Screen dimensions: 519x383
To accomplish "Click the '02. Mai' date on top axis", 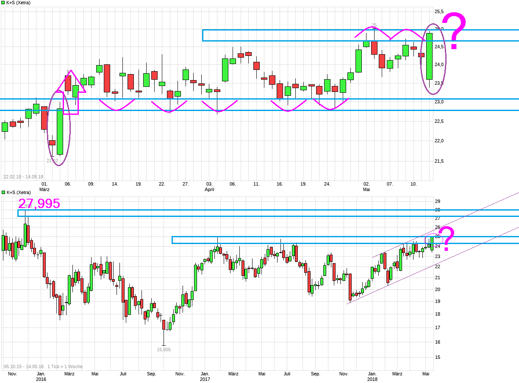I will 366,187.
